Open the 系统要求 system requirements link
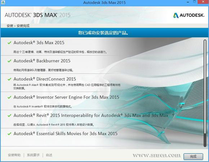This screenshot has height=162, width=209. click(33, 155)
